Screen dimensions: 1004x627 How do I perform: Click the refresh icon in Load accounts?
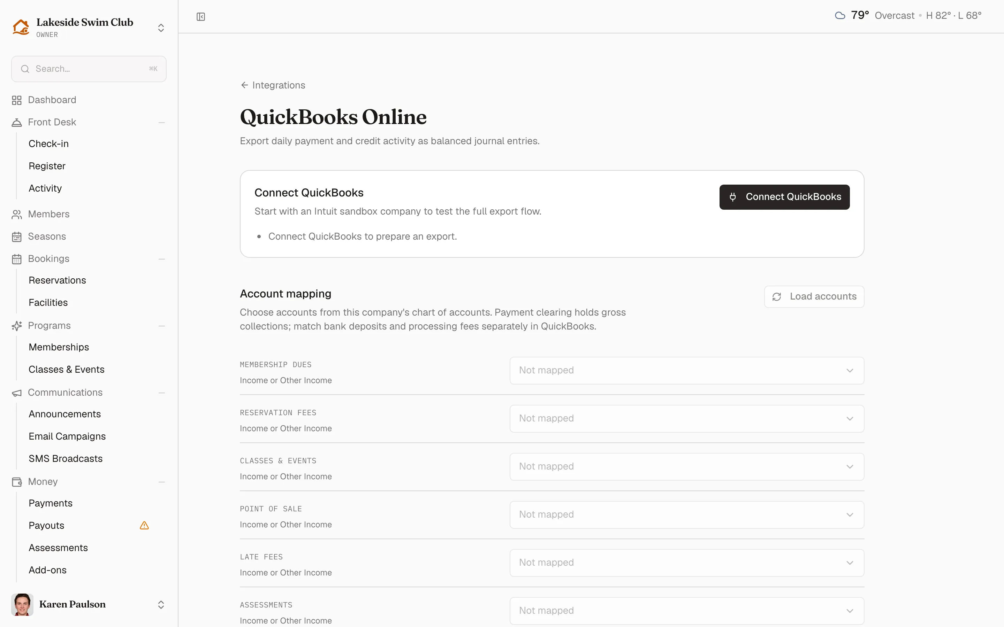(777, 296)
